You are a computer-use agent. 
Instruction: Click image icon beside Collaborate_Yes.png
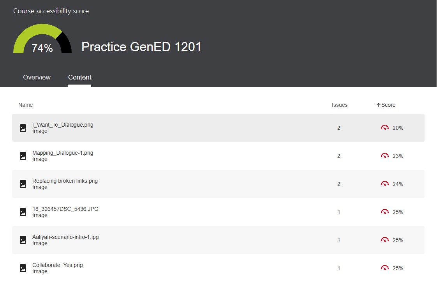click(23, 268)
